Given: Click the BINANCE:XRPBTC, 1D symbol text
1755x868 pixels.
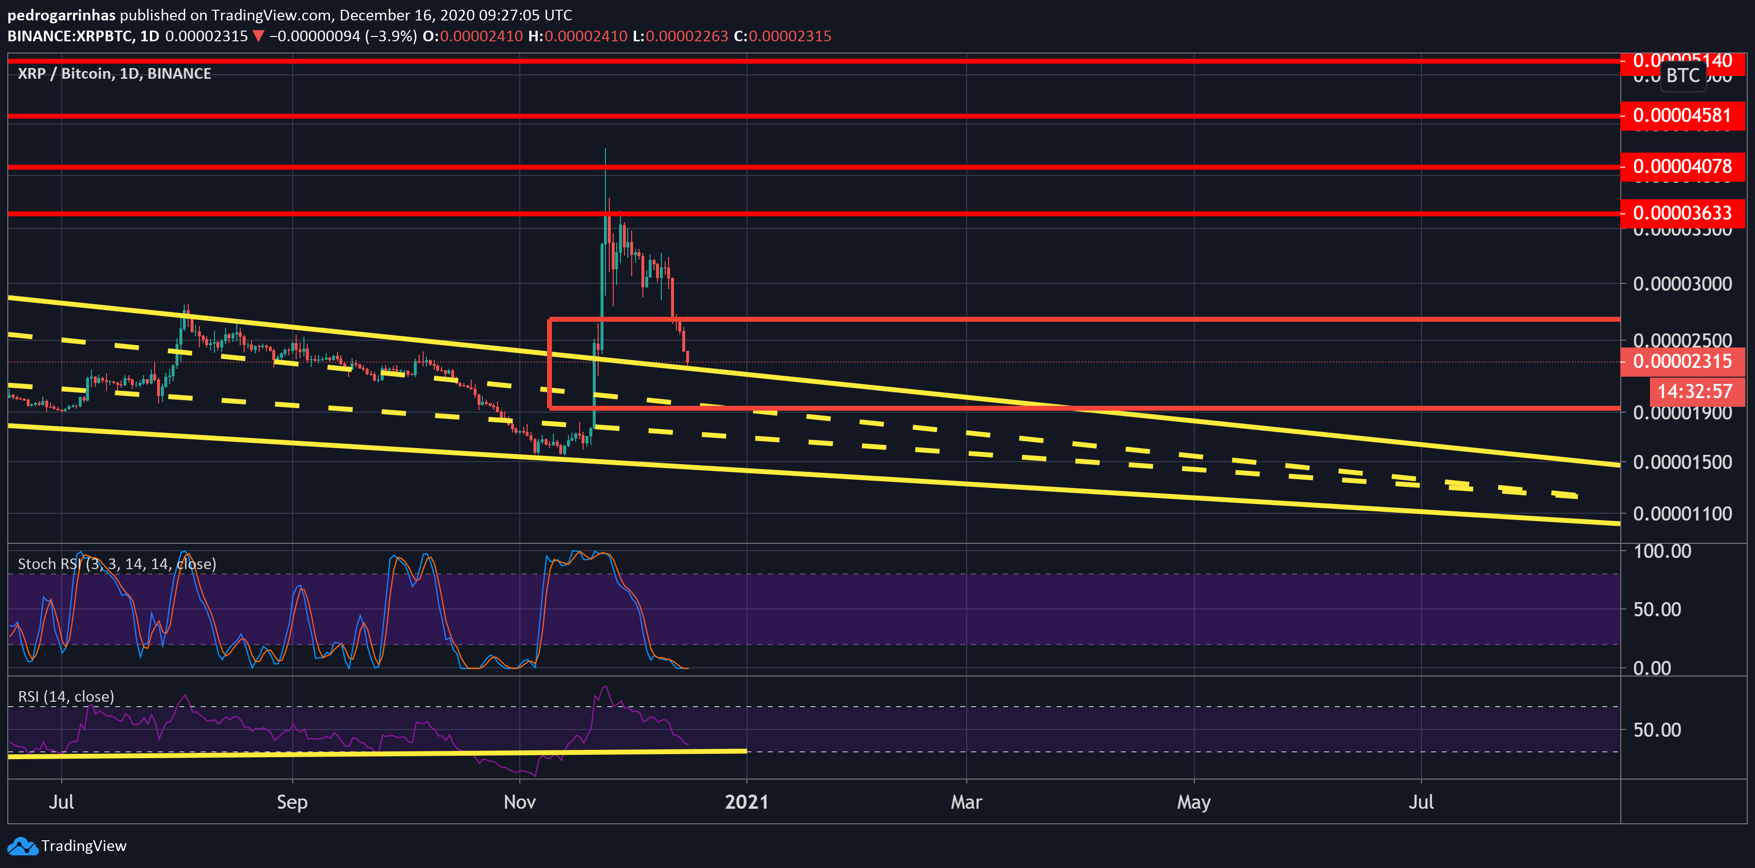Looking at the screenshot, I should 83,36.
